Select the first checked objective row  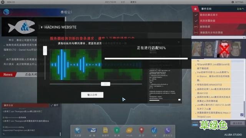[x=219, y=15]
